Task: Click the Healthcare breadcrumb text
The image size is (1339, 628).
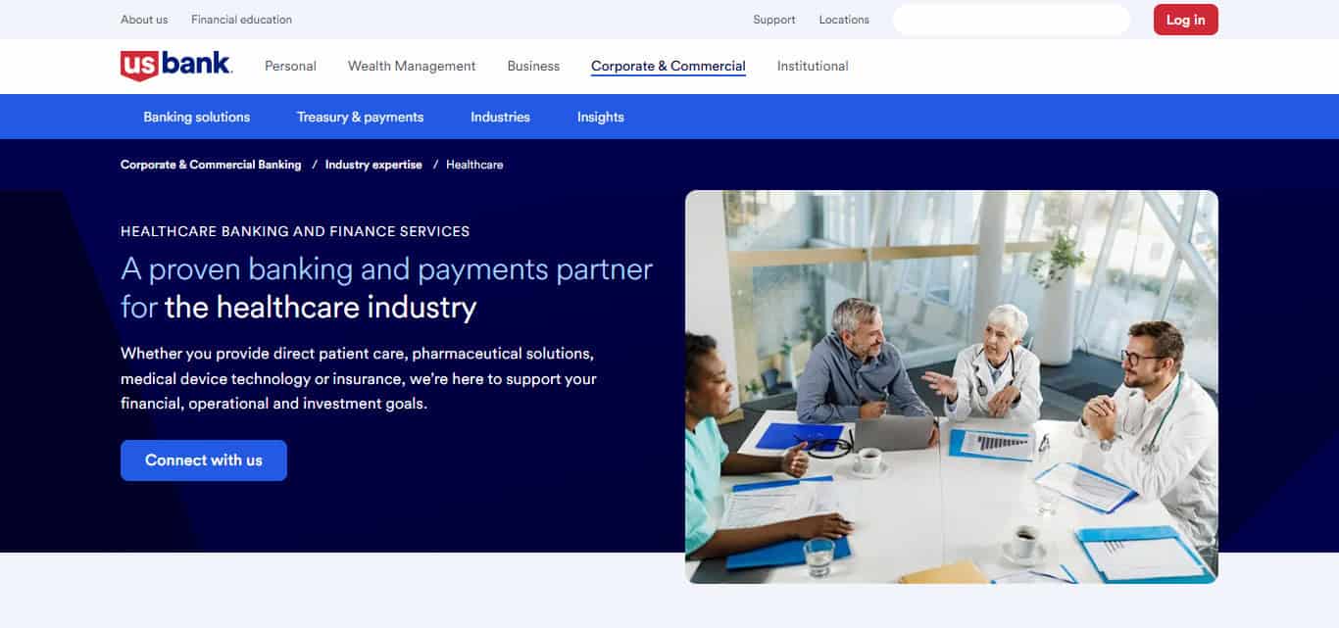Action: (474, 165)
